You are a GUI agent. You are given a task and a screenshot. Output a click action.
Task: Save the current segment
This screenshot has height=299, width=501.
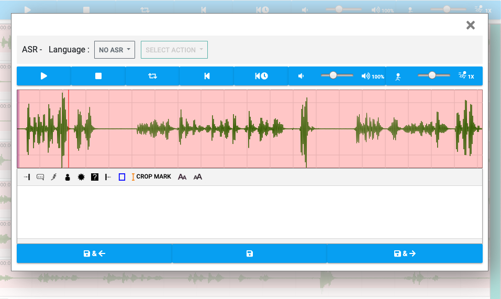tap(250, 253)
